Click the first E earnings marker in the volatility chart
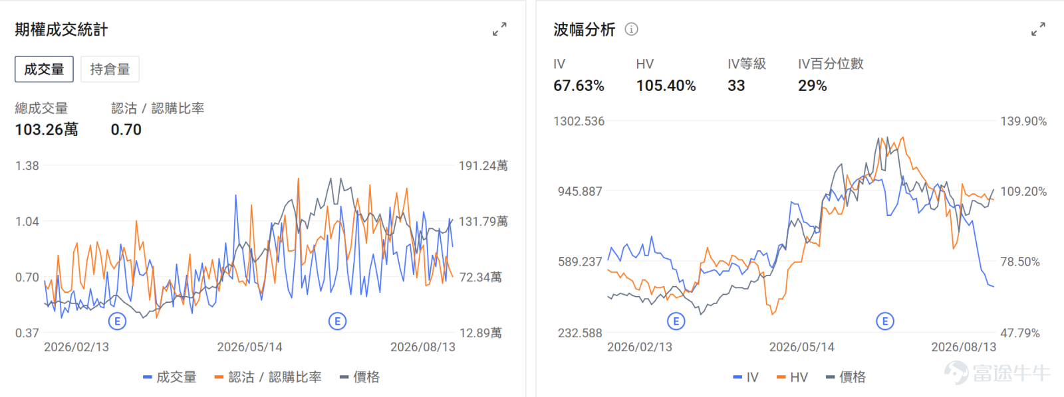1064x397 pixels. [x=676, y=321]
